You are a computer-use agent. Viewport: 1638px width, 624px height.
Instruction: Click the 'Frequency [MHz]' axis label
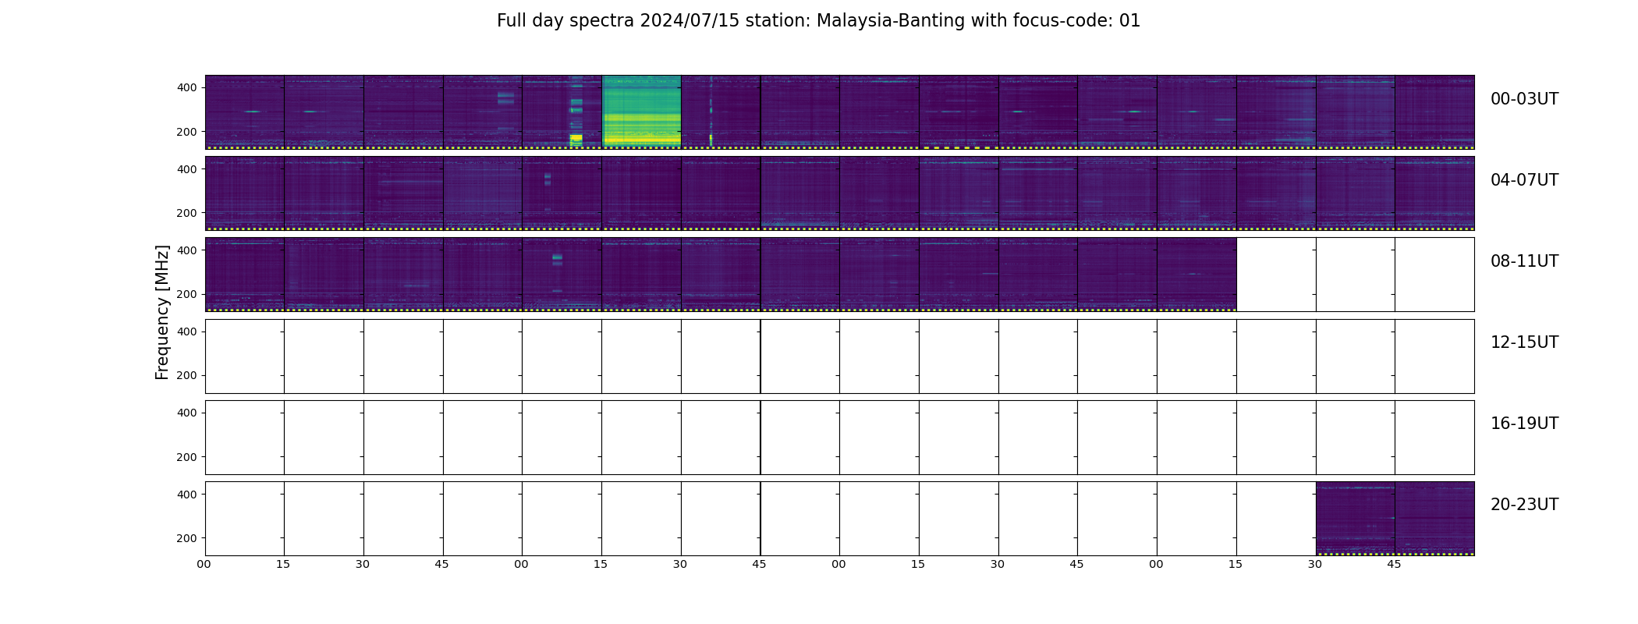click(x=162, y=312)
